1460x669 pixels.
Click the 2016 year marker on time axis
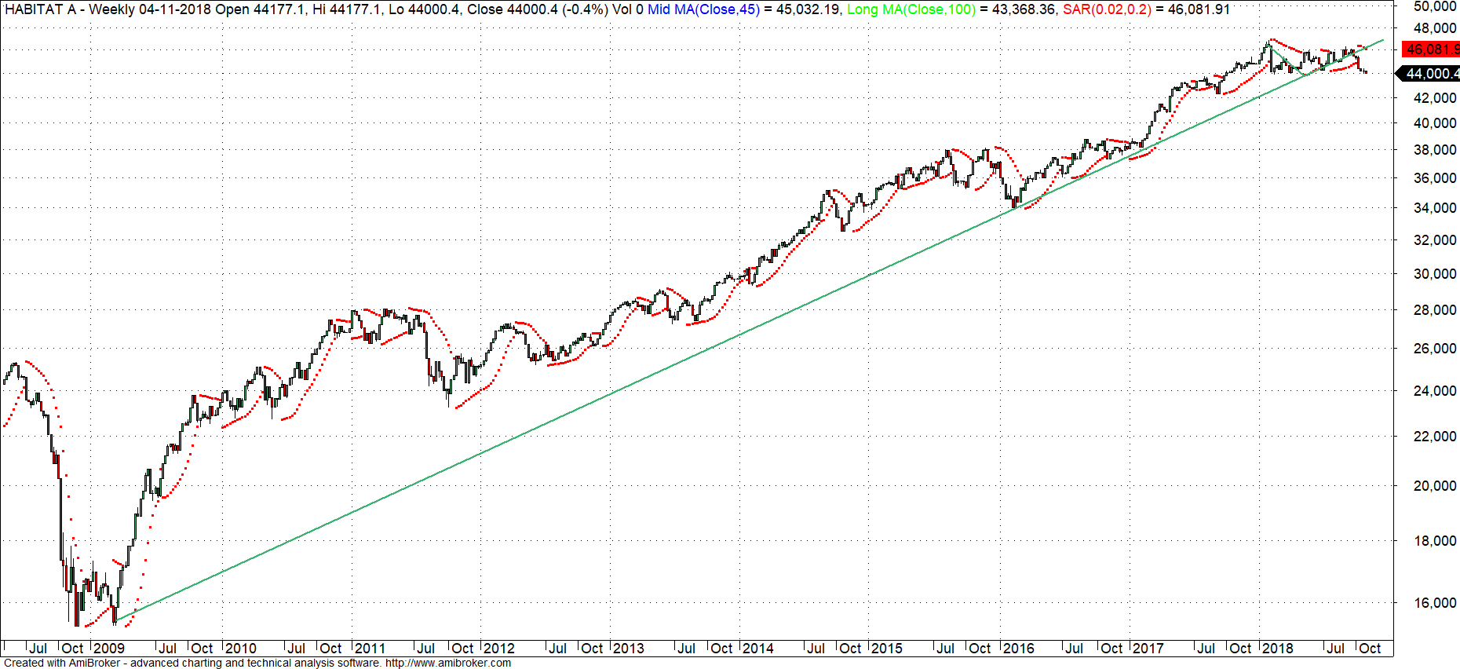[x=1018, y=649]
